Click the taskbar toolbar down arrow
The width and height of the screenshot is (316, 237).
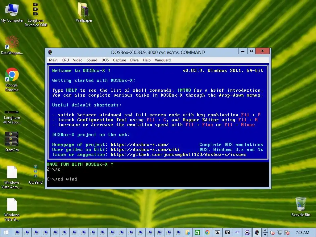(x=265, y=235)
